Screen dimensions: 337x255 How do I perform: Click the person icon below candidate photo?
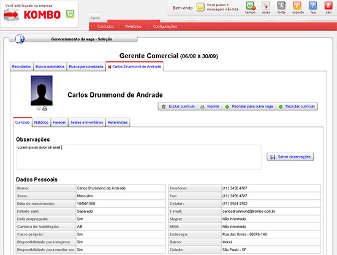(x=45, y=108)
